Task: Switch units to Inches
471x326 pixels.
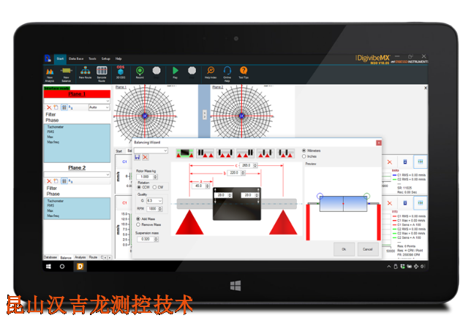Action: (304, 156)
